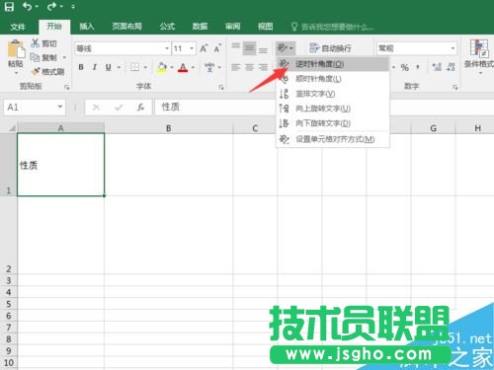
Task: Choose 竖排文字(V) vertical text option
Action: point(333,94)
